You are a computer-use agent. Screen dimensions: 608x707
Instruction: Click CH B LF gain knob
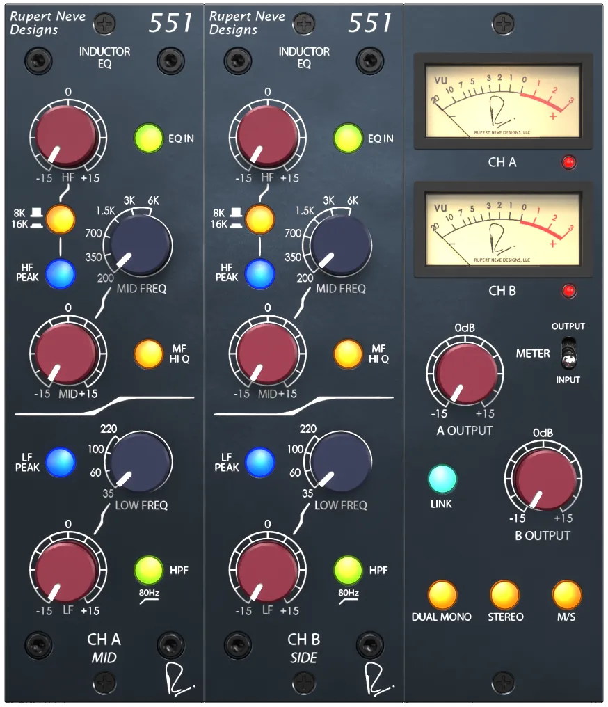[267, 571]
